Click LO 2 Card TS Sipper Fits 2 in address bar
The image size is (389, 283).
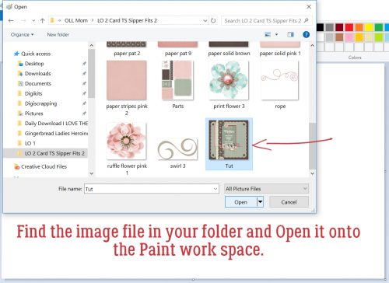point(127,20)
